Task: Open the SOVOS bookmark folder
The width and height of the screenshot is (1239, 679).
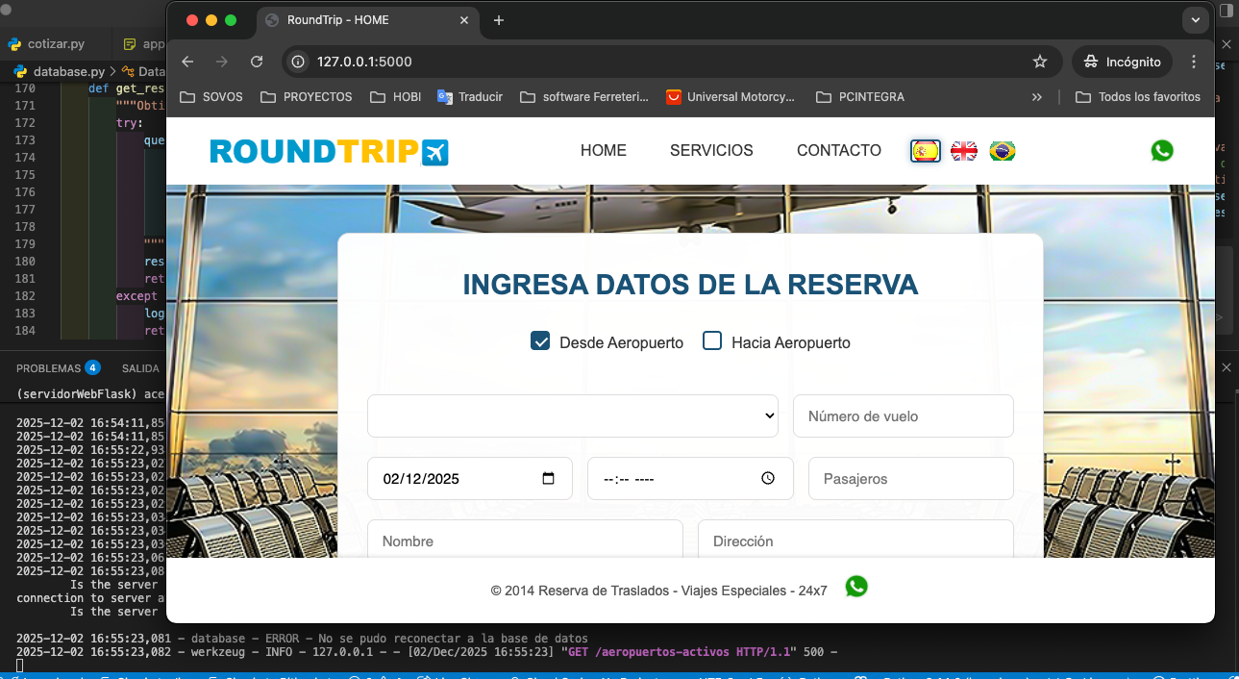Action: coord(211,97)
